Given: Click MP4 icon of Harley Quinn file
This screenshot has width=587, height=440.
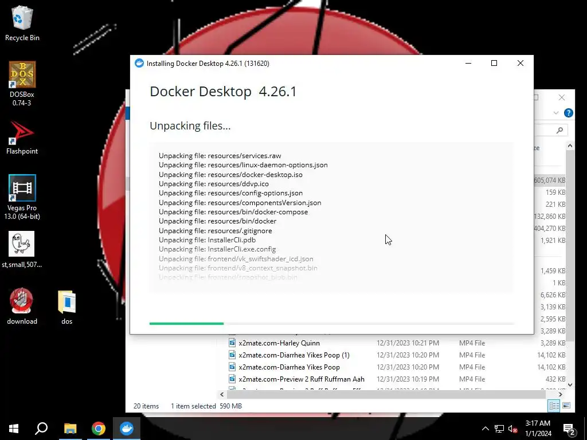Looking at the screenshot, I should [232, 343].
